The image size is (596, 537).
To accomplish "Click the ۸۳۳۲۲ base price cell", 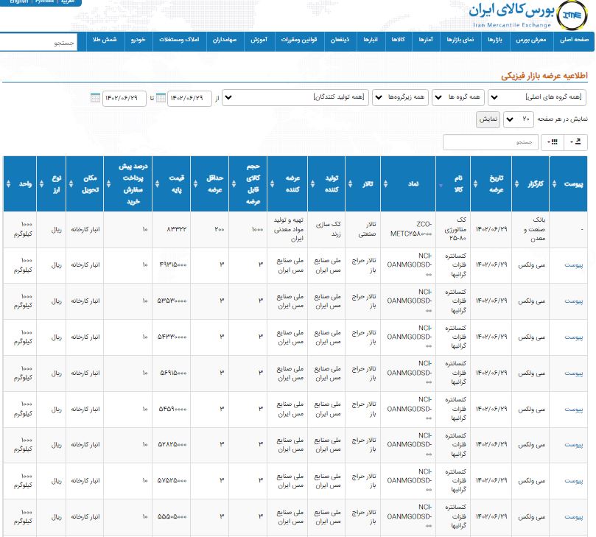I will pos(172,229).
